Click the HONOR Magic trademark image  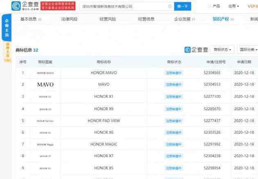pos(45,145)
